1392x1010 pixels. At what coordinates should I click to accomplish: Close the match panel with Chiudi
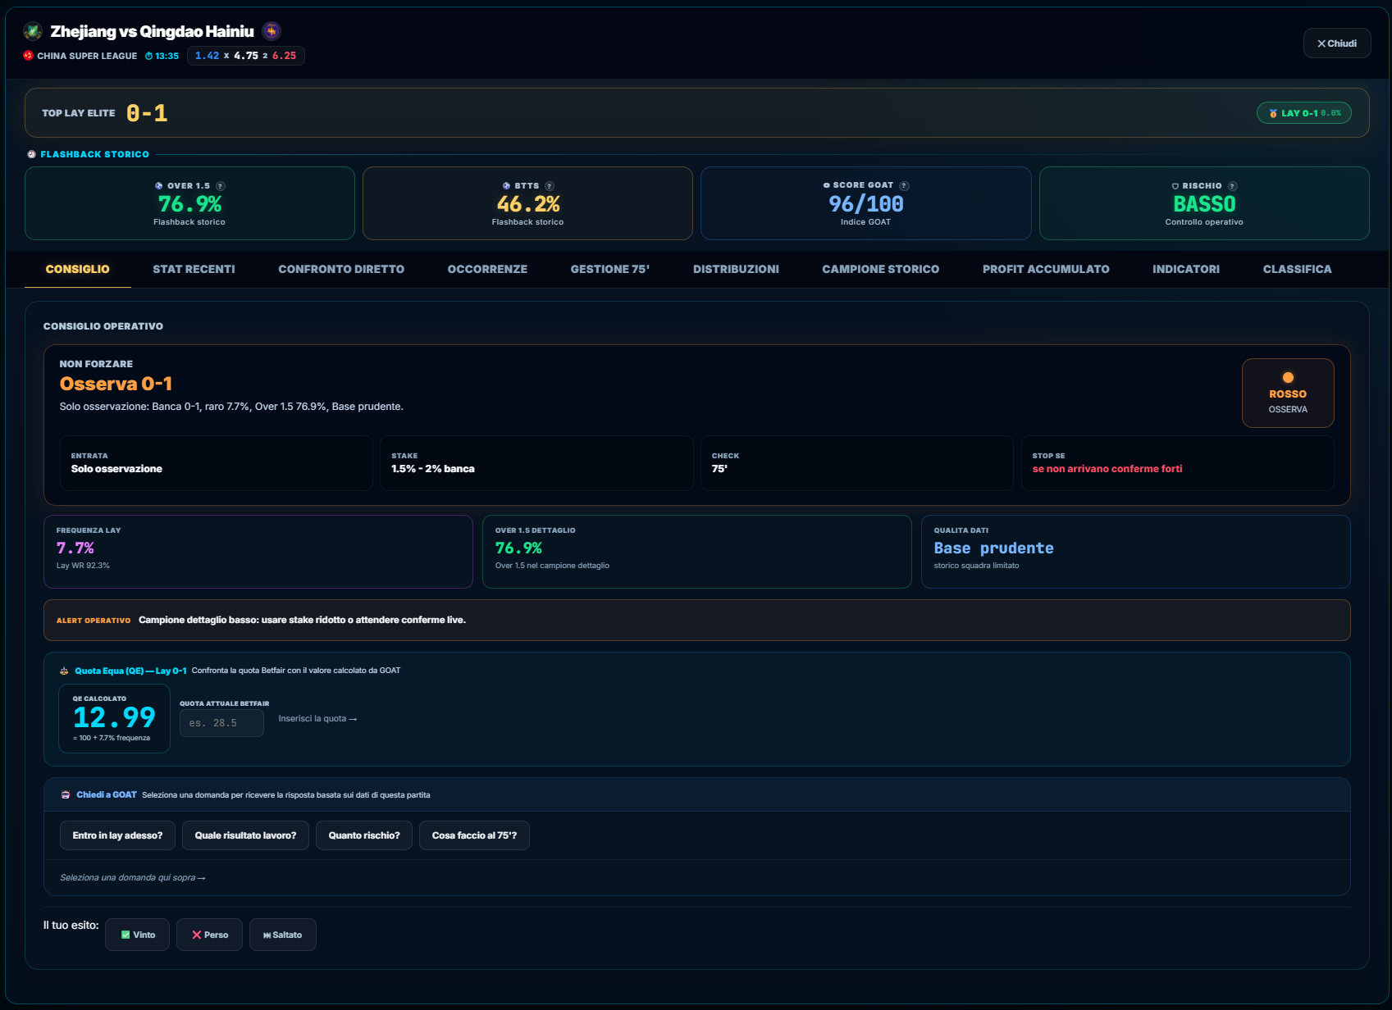(x=1337, y=43)
